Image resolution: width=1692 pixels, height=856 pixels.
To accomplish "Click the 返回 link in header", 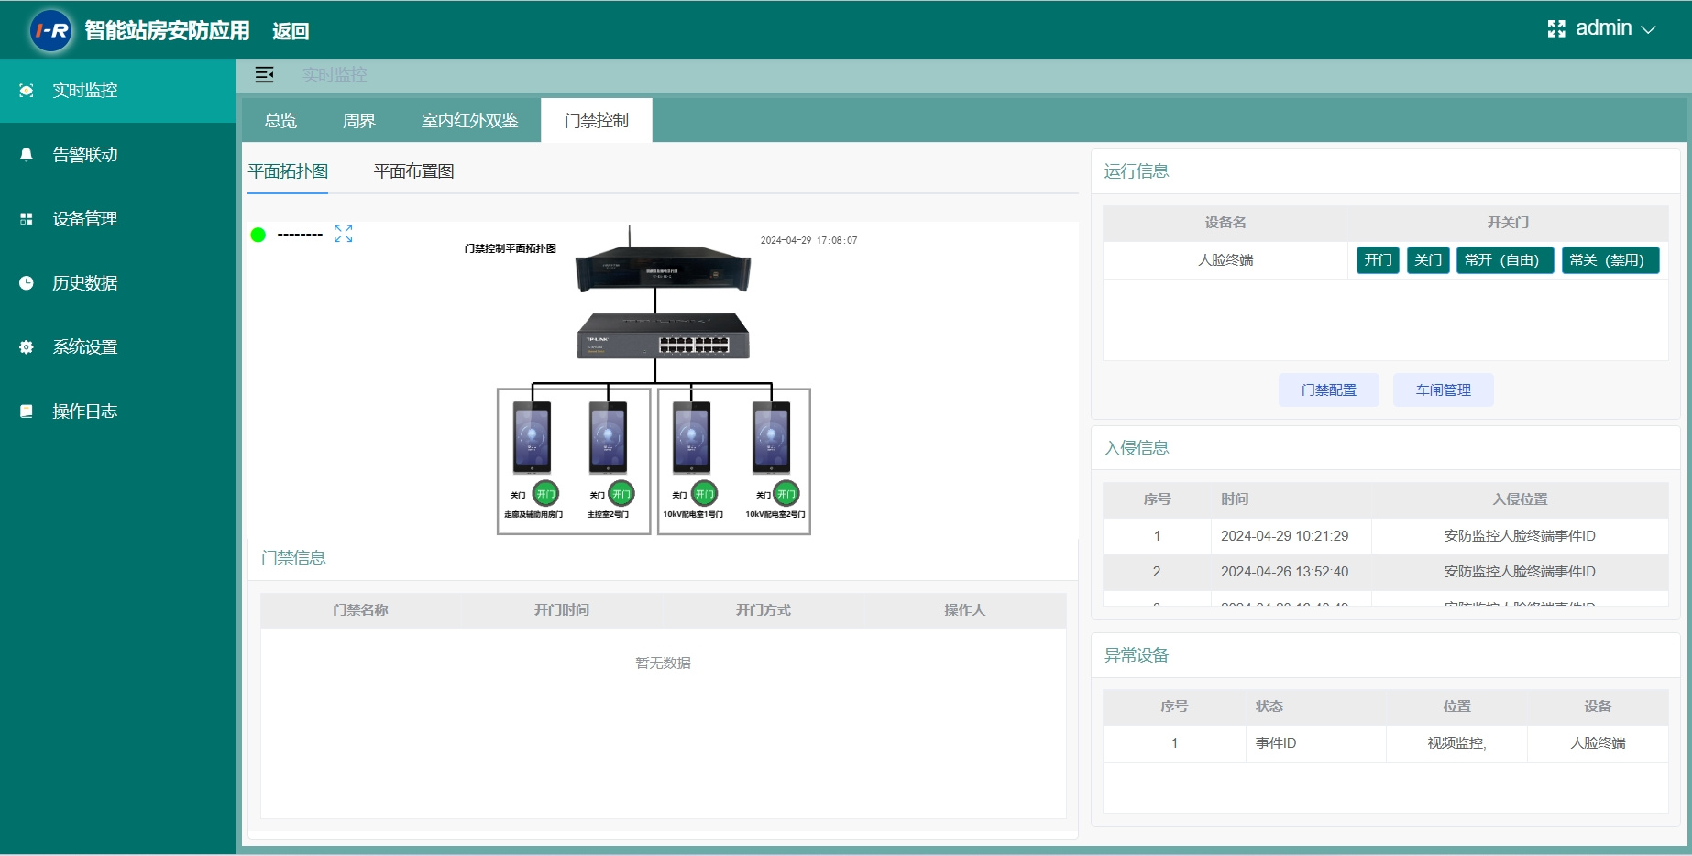I will 291,31.
